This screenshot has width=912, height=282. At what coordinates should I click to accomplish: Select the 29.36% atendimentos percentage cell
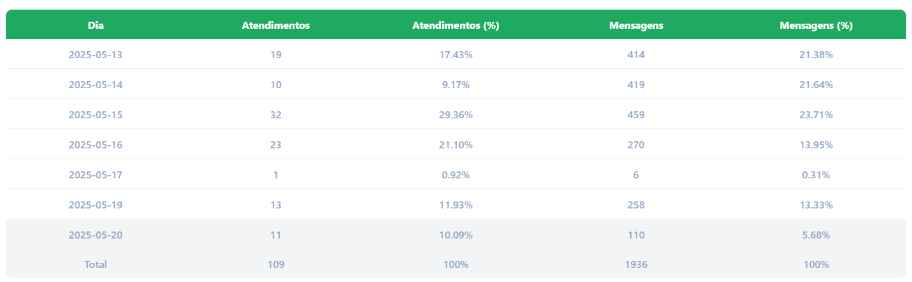tap(456, 115)
